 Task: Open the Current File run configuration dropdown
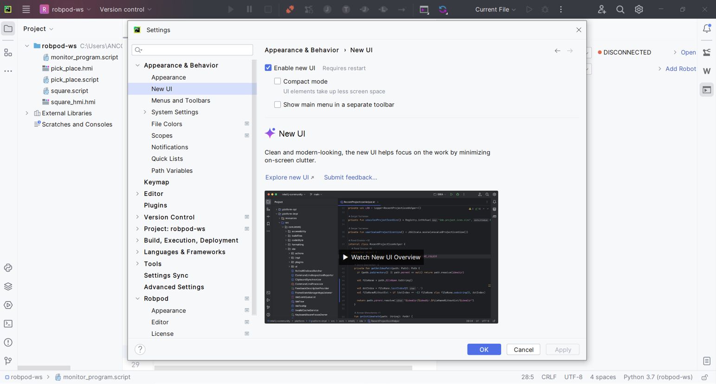[495, 9]
